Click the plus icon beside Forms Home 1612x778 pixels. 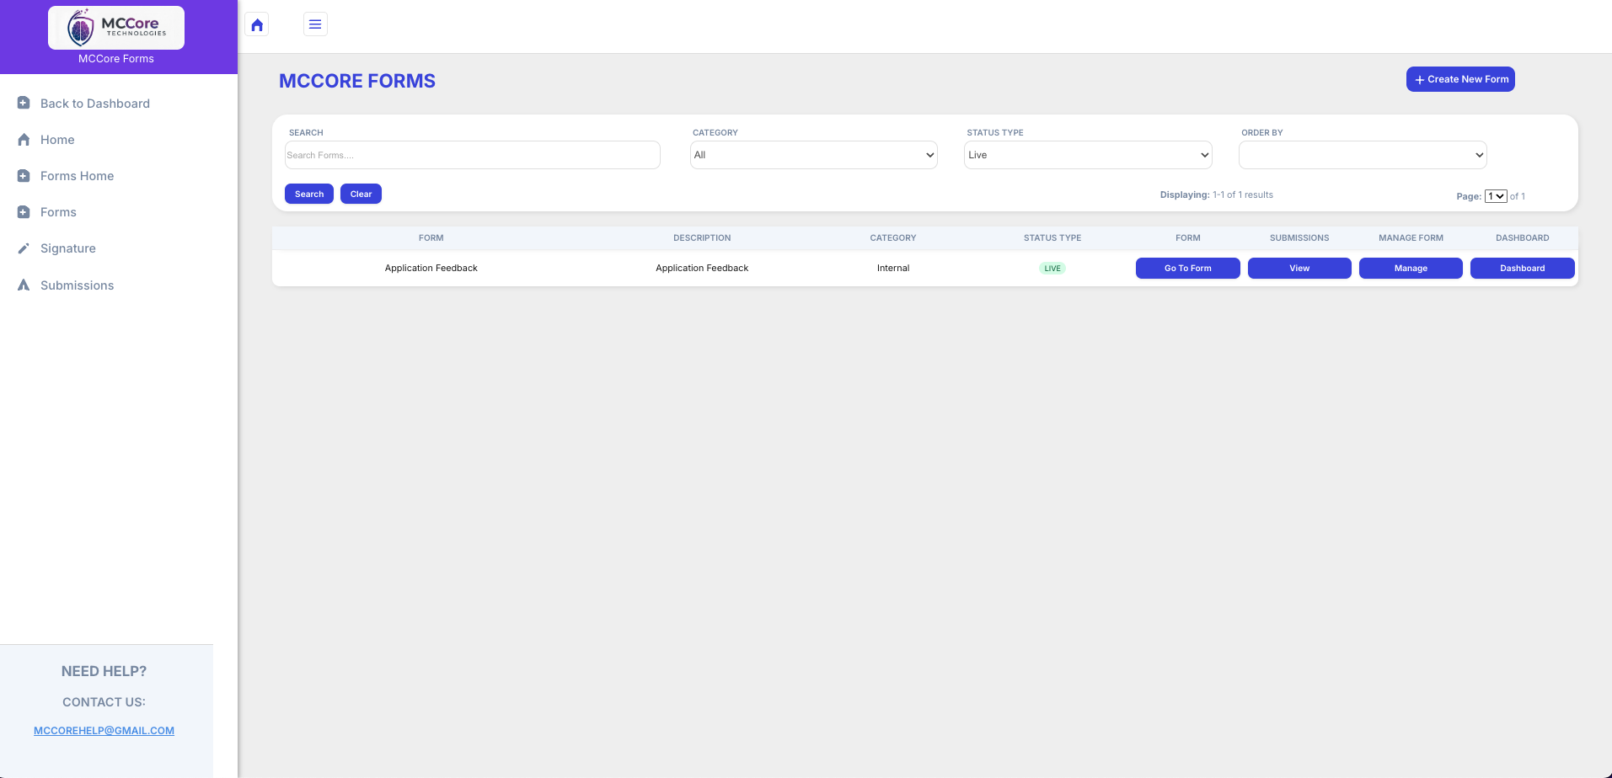pos(24,176)
